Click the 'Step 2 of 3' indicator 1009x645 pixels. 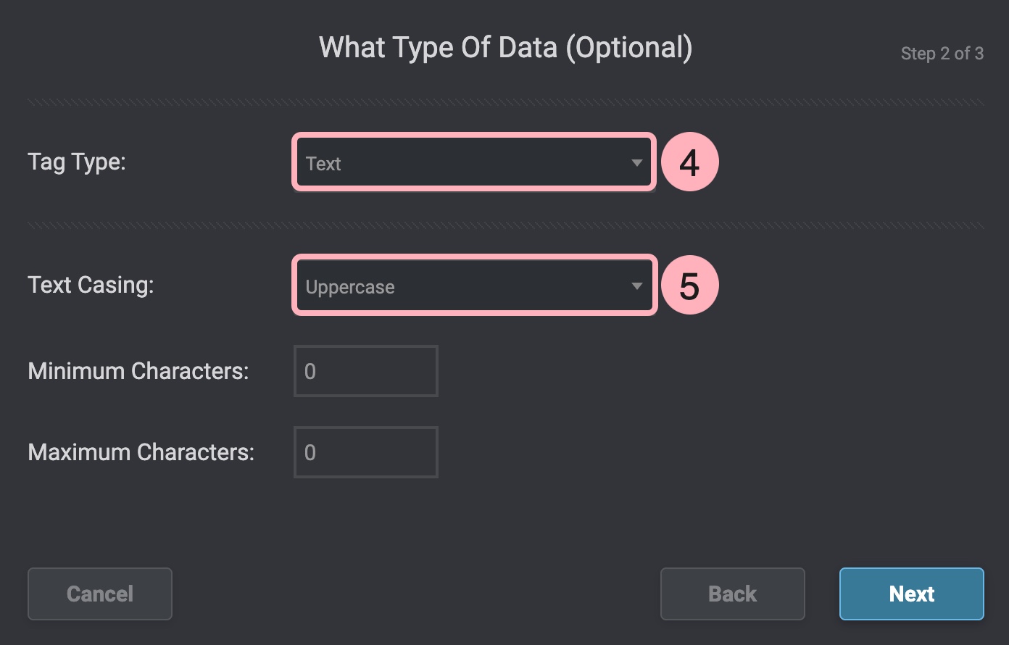tap(942, 54)
